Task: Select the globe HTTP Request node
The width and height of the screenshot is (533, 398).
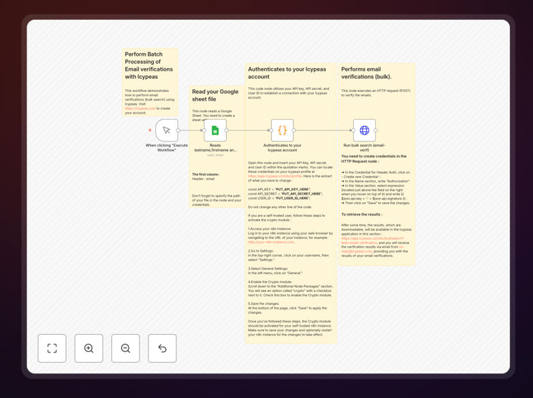Action: (x=364, y=130)
